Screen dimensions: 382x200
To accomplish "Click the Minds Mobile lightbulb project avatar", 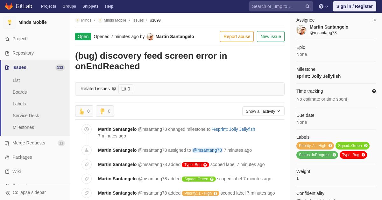I will [x=10, y=22].
